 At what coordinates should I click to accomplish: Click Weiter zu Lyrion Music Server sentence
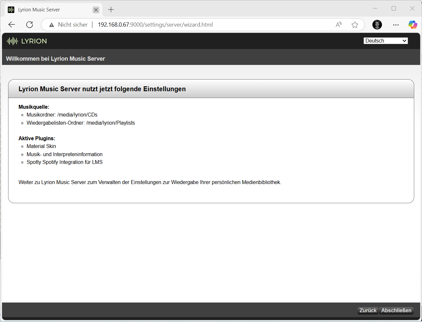click(x=150, y=182)
